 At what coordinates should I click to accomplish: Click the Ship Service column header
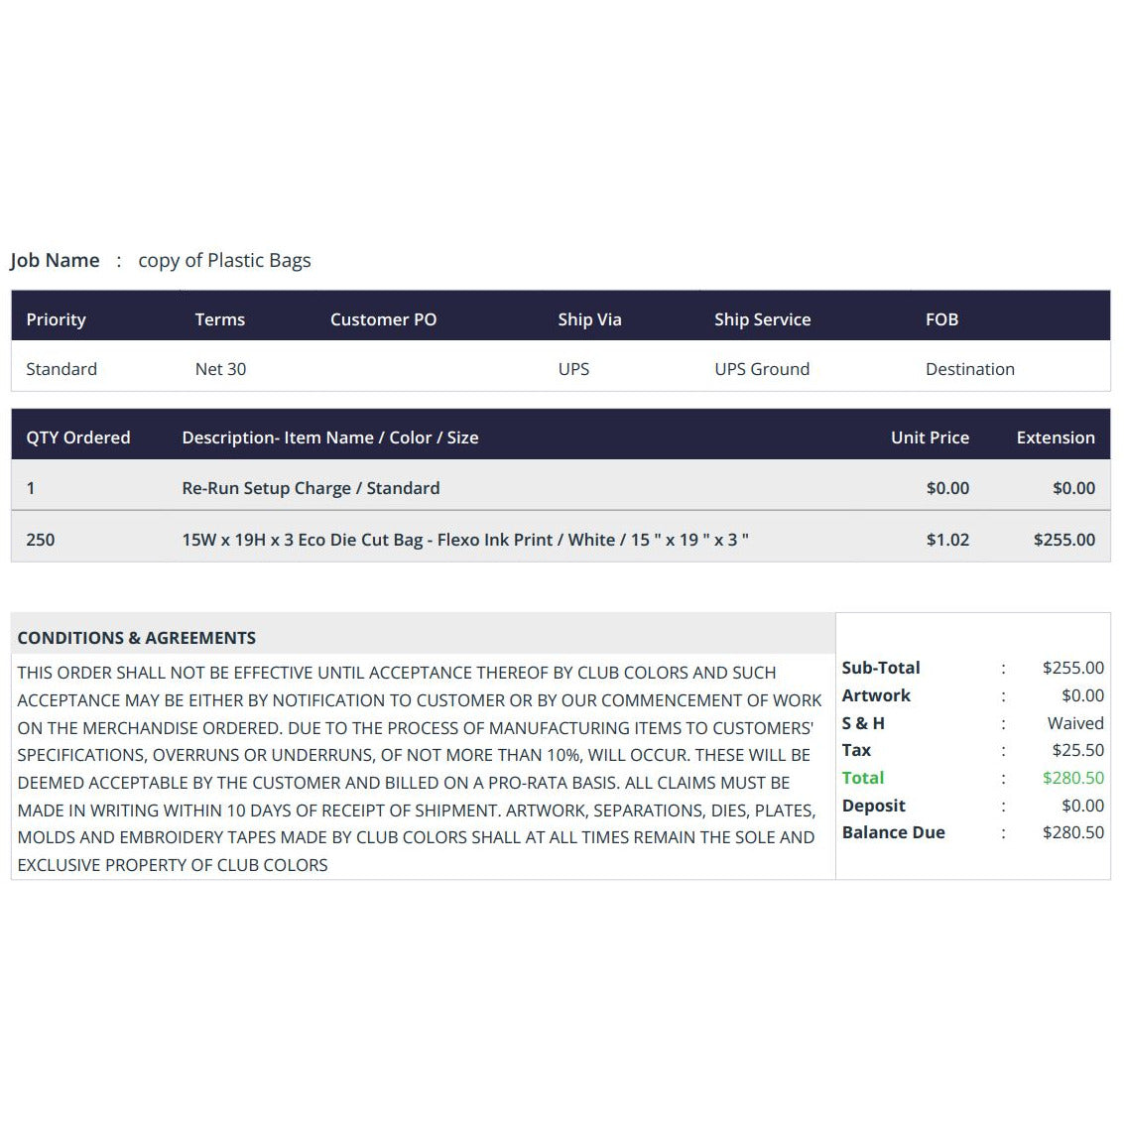point(762,319)
